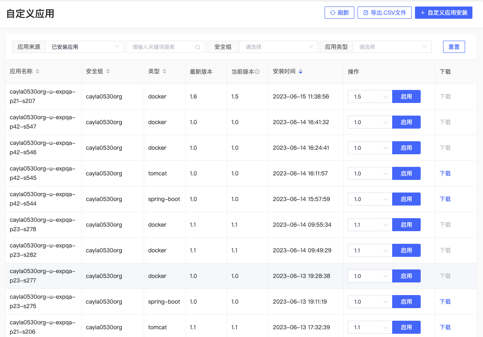The width and height of the screenshot is (483, 337).
Task: Sort by 安全组 column sort icon
Action: (x=108, y=71)
